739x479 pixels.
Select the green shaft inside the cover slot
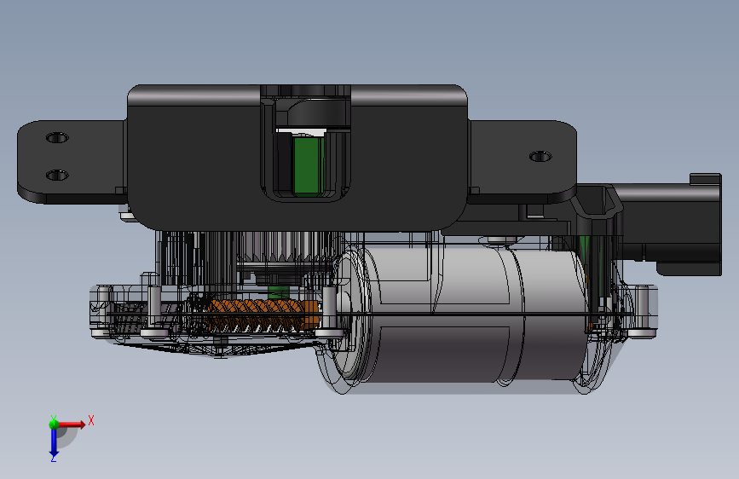[308, 164]
